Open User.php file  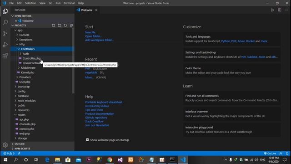coord(25,82)
